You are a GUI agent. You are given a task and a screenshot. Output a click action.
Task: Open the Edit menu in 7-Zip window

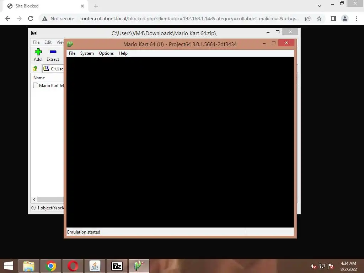48,42
